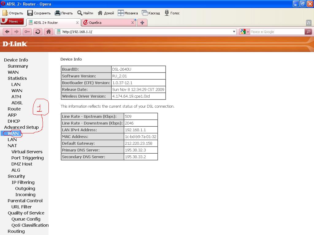Open the Virtual Servers page
Viewport: 314px width, 235px height.
tap(27, 152)
